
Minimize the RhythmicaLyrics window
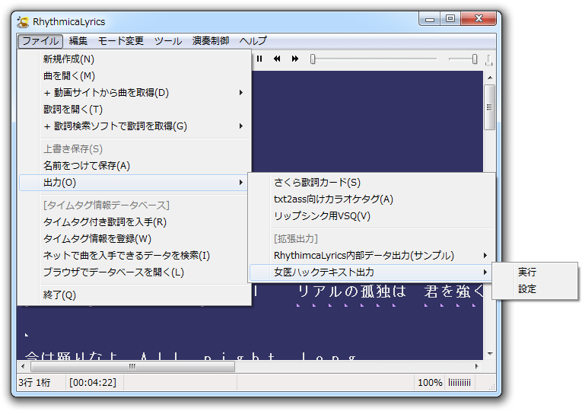pos(430,19)
